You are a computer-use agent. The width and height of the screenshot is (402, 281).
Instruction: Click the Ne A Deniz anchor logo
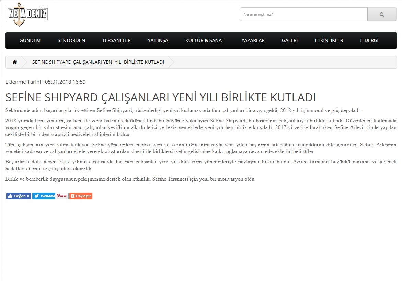coord(28,15)
